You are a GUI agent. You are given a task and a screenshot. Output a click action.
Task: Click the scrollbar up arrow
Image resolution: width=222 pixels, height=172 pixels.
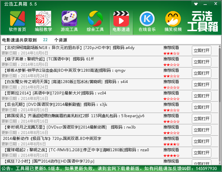220,46
